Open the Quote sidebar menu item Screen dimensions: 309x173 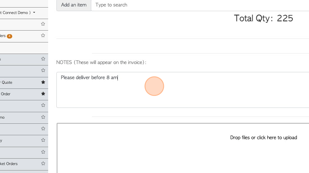click(6, 82)
